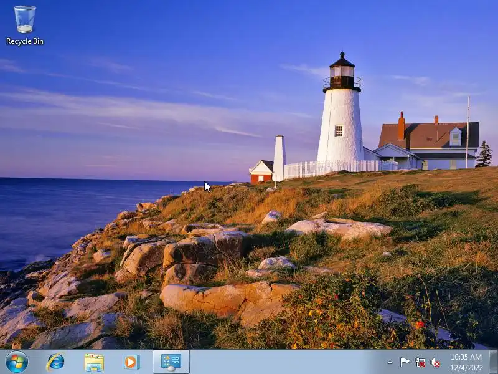Open the Windows Explorer folder icon
The height and width of the screenshot is (374, 498).
[x=94, y=362]
